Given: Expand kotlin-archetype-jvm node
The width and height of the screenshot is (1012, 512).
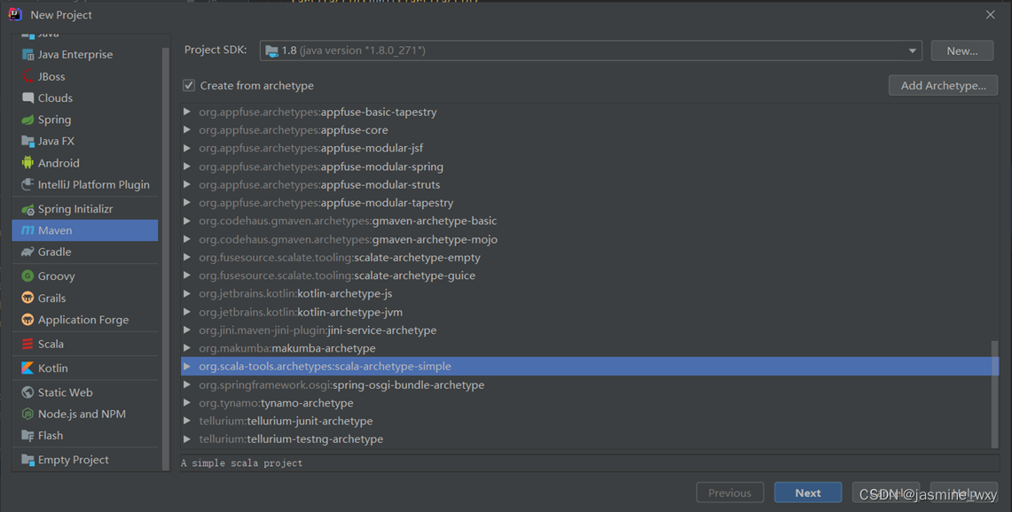Looking at the screenshot, I should (187, 312).
